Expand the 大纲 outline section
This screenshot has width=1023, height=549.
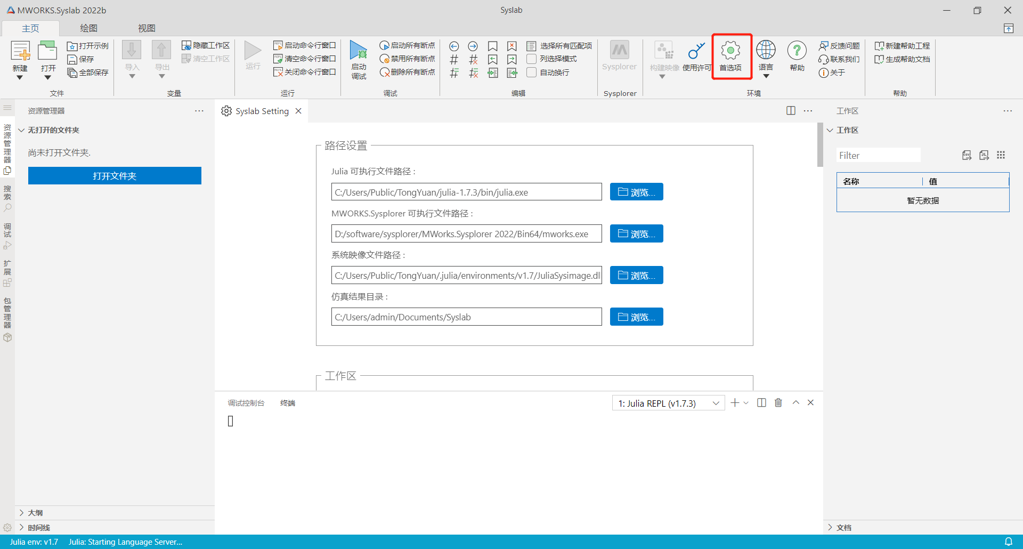point(22,513)
